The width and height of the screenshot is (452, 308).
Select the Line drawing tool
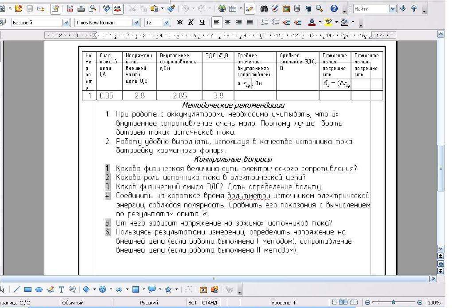point(17,289)
